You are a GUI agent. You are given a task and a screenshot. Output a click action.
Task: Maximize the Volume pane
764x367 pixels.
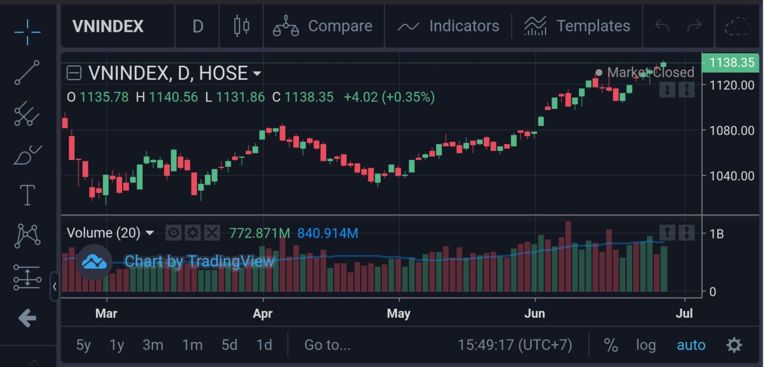[686, 233]
